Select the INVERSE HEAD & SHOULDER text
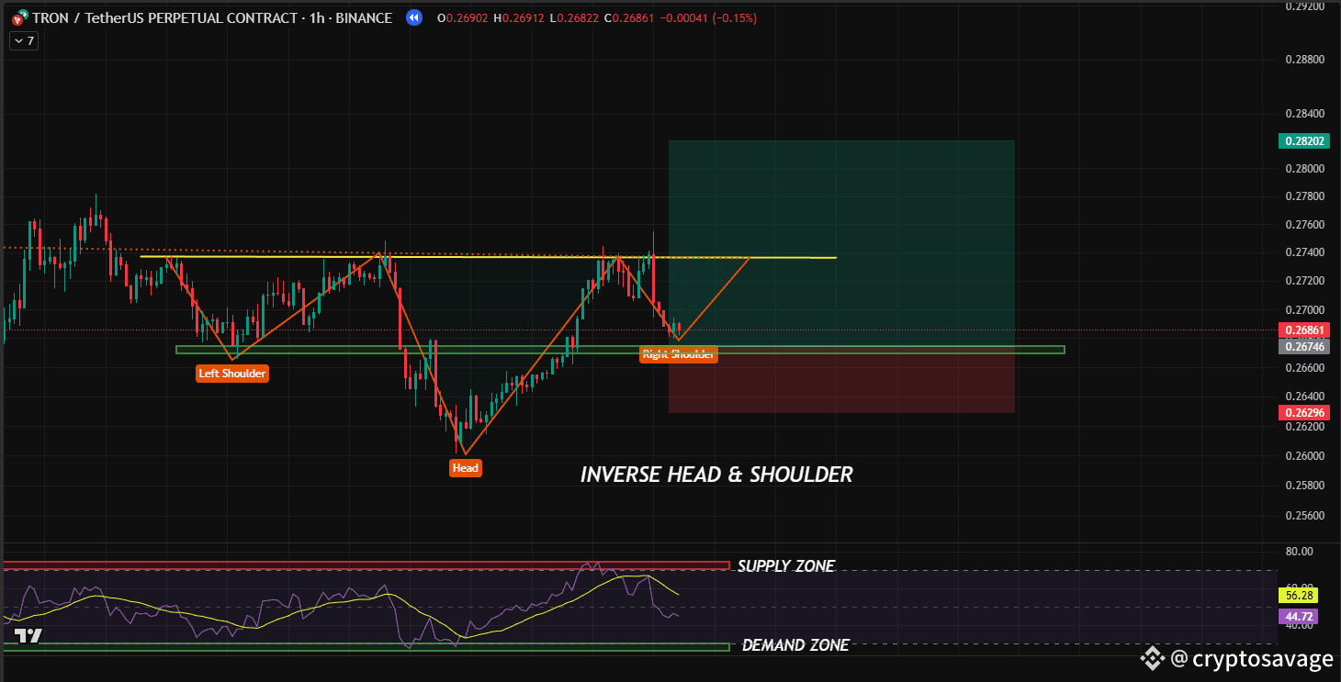Viewport: 1341px width, 682px height. 716,475
